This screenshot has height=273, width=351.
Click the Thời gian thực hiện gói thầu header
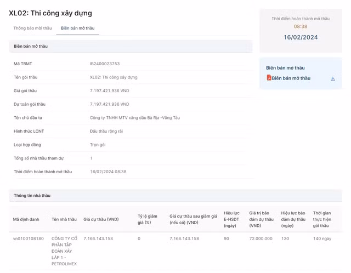(322, 219)
